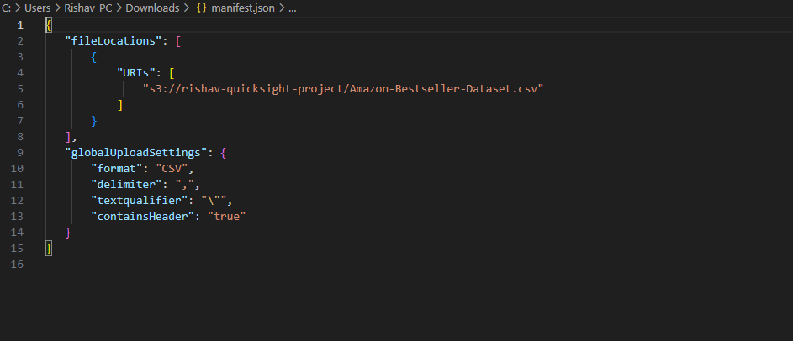Select the Users breadcrumb segment

(x=38, y=8)
